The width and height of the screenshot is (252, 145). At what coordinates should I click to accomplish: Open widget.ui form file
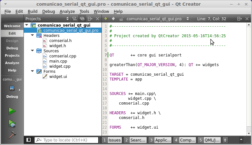point(58,76)
